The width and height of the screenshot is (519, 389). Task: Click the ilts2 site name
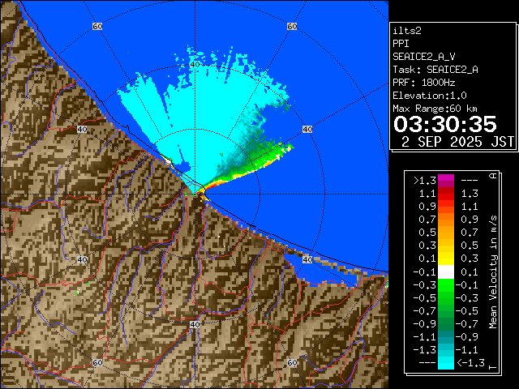pyautogui.click(x=407, y=31)
